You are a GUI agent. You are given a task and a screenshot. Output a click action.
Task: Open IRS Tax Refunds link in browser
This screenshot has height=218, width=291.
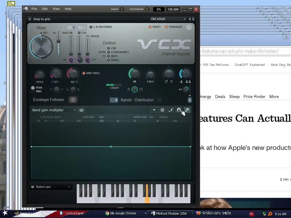tap(216, 65)
